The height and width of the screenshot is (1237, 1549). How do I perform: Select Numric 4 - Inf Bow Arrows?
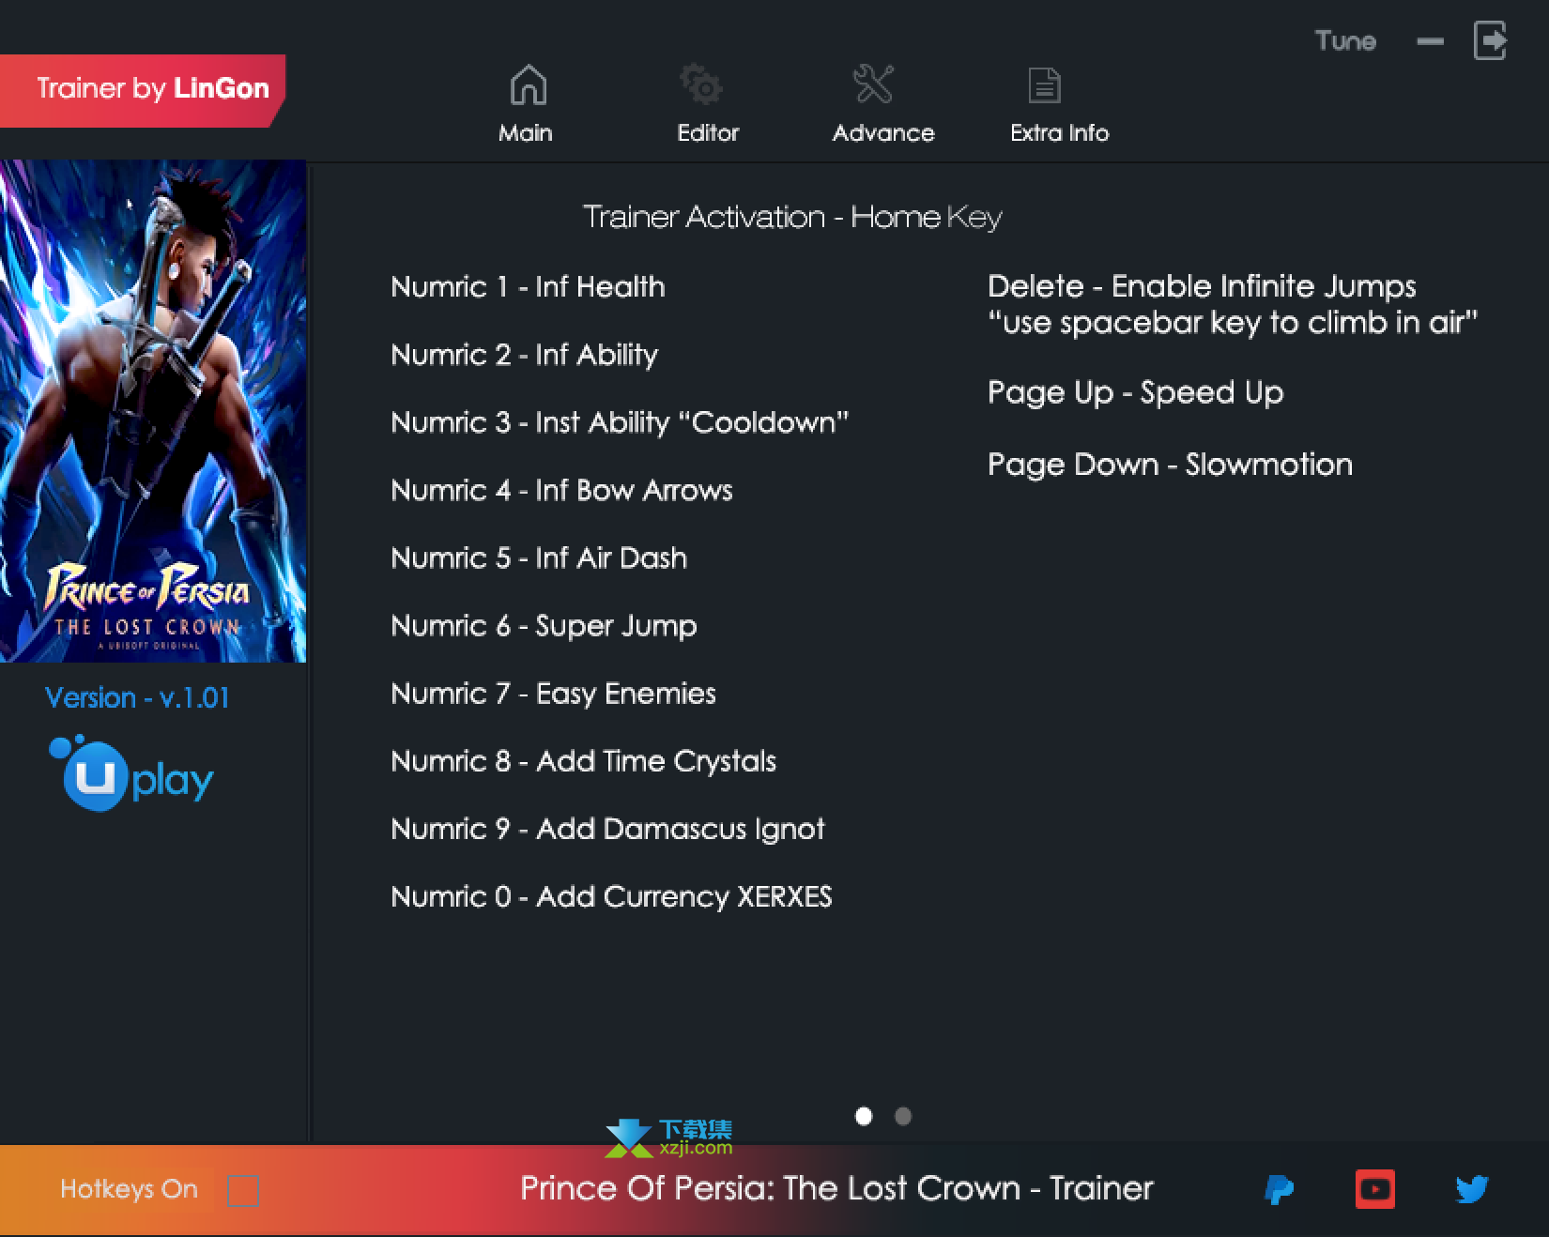(x=561, y=490)
